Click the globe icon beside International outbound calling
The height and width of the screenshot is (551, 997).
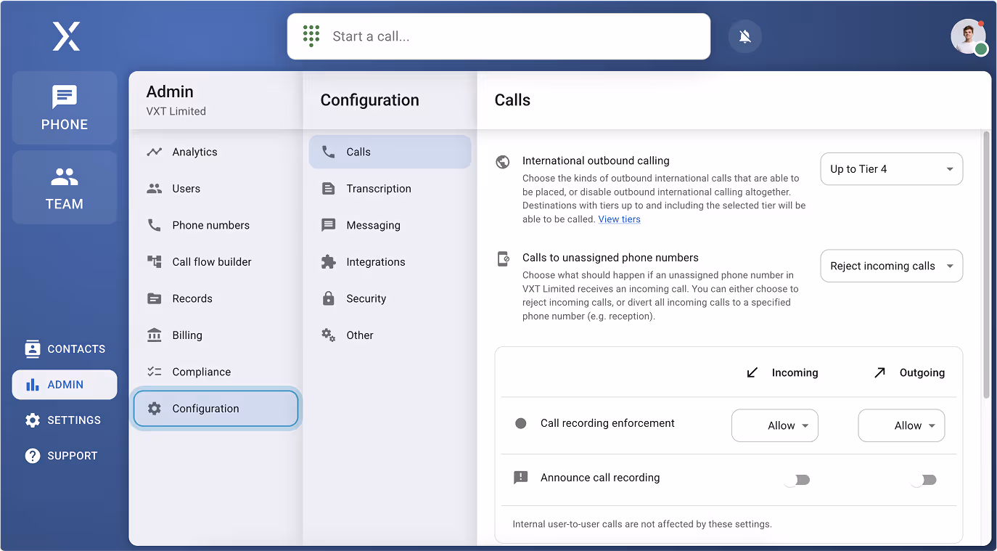click(503, 161)
